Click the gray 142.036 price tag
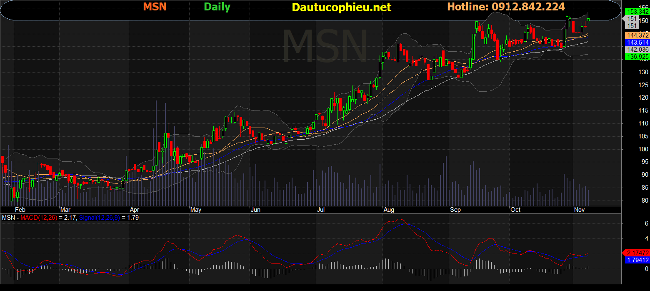Viewport: 650px width, 291px height. (635, 49)
